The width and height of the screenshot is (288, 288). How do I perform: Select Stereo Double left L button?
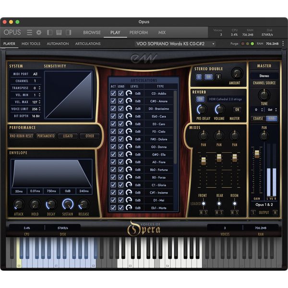(x=199, y=77)
